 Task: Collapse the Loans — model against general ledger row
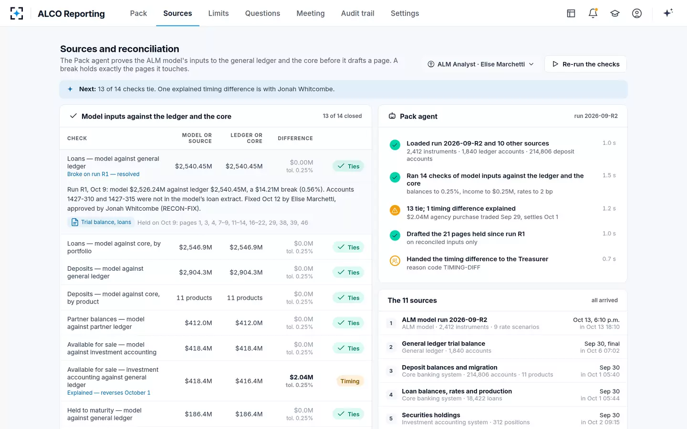[x=216, y=166]
